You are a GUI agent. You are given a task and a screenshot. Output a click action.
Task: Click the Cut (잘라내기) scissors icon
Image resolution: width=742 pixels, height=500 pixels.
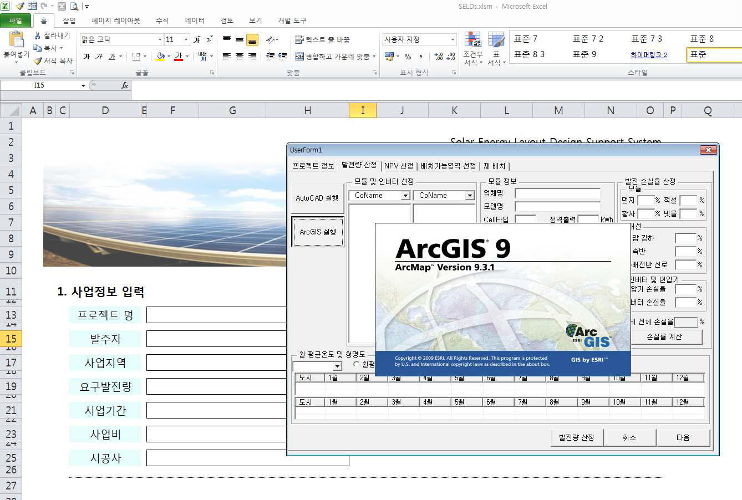(38, 35)
